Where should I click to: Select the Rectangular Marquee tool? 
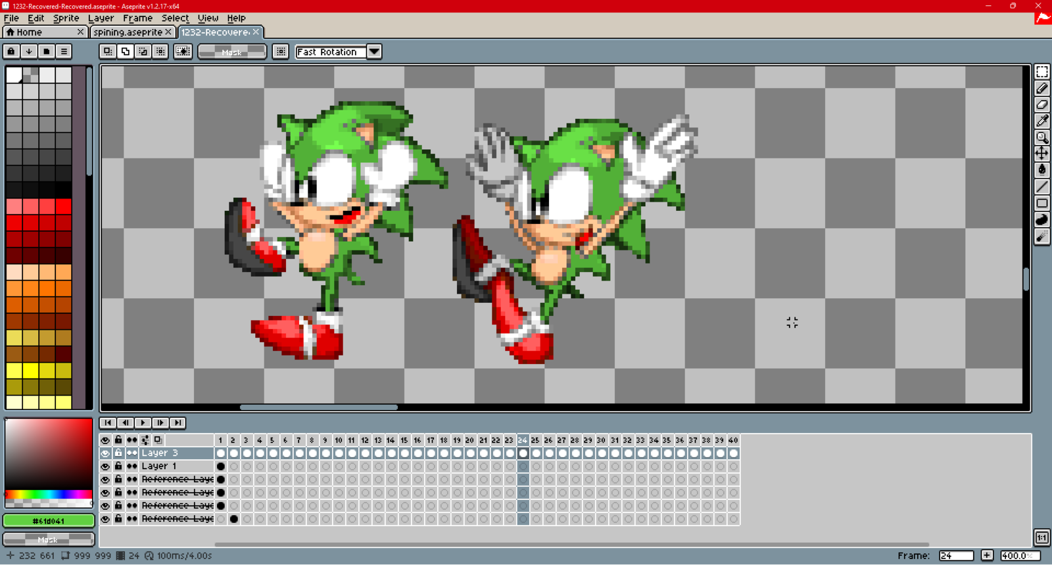(1042, 72)
